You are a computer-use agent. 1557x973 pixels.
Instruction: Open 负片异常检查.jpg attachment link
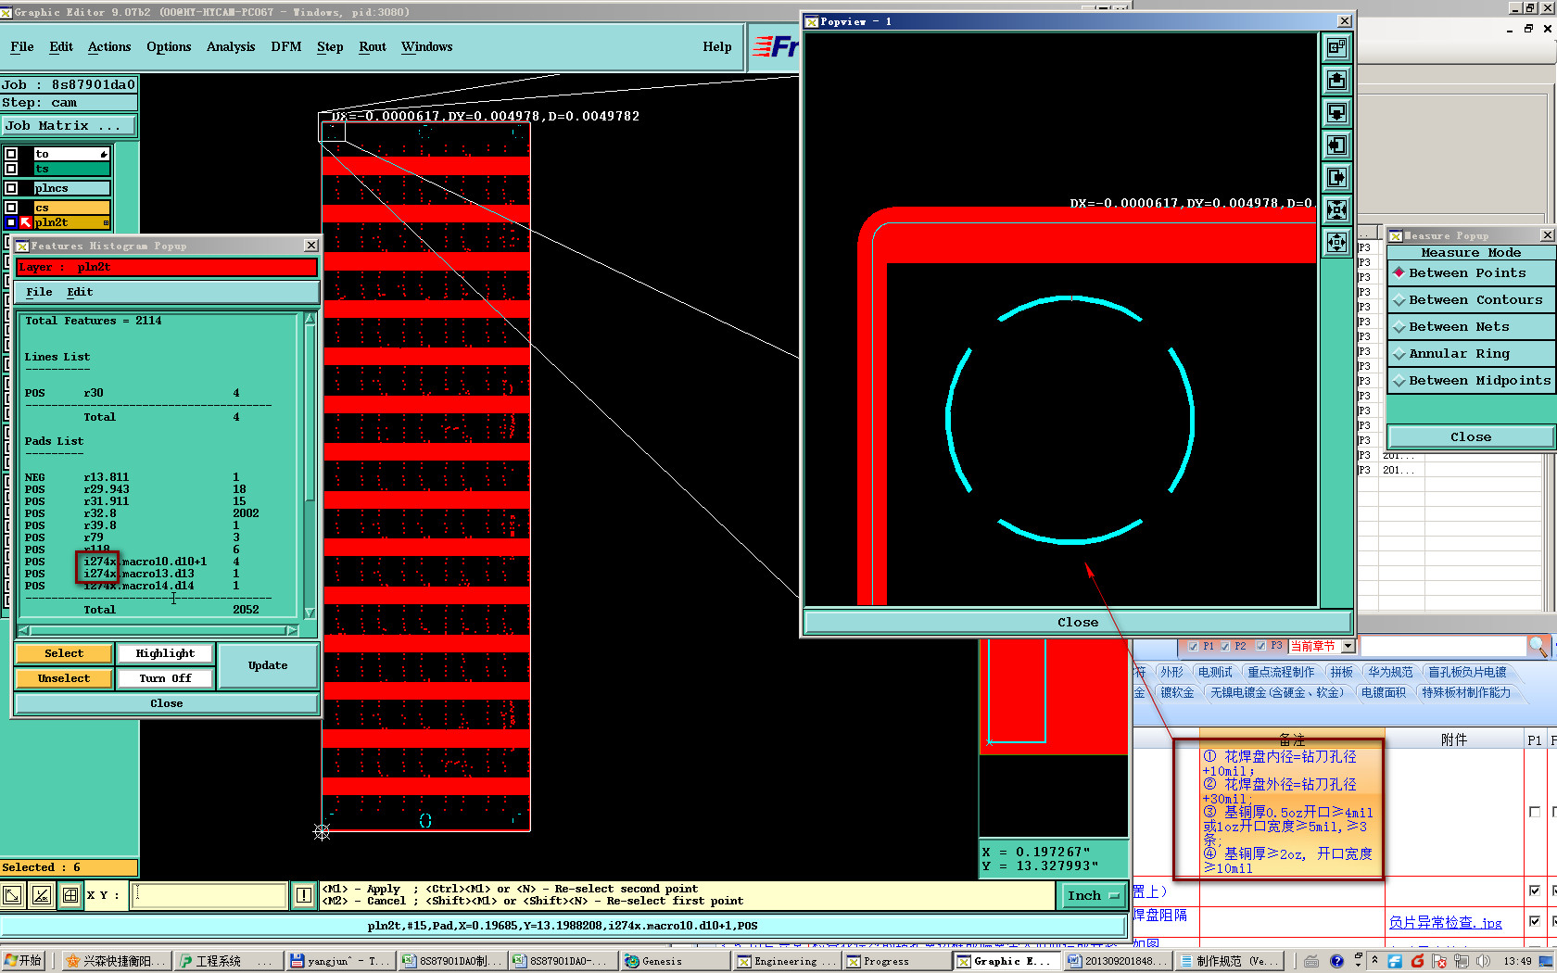tap(1445, 922)
